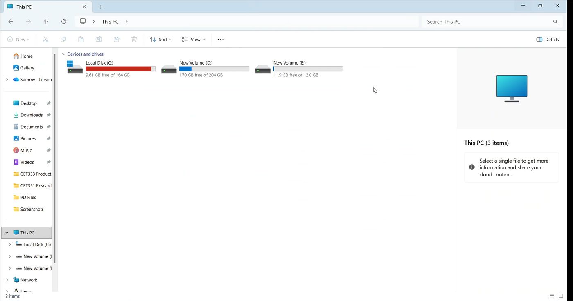Image resolution: width=573 pixels, height=301 pixels.
Task: Click the "3 items" status bar text
Action: point(13,297)
